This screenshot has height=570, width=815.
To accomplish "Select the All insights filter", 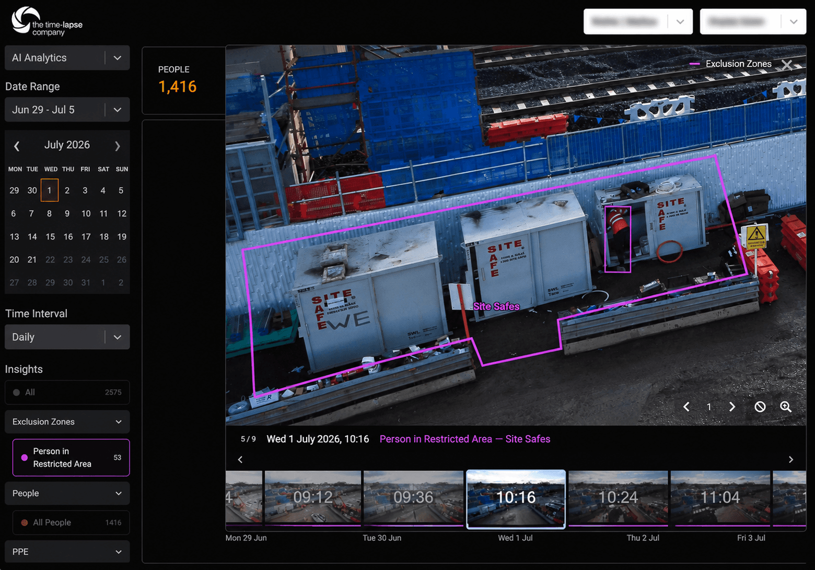I will click(67, 393).
